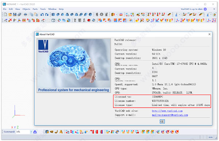Select the red X delete objects icon
This screenshot has height=141, width=219.
10,20
